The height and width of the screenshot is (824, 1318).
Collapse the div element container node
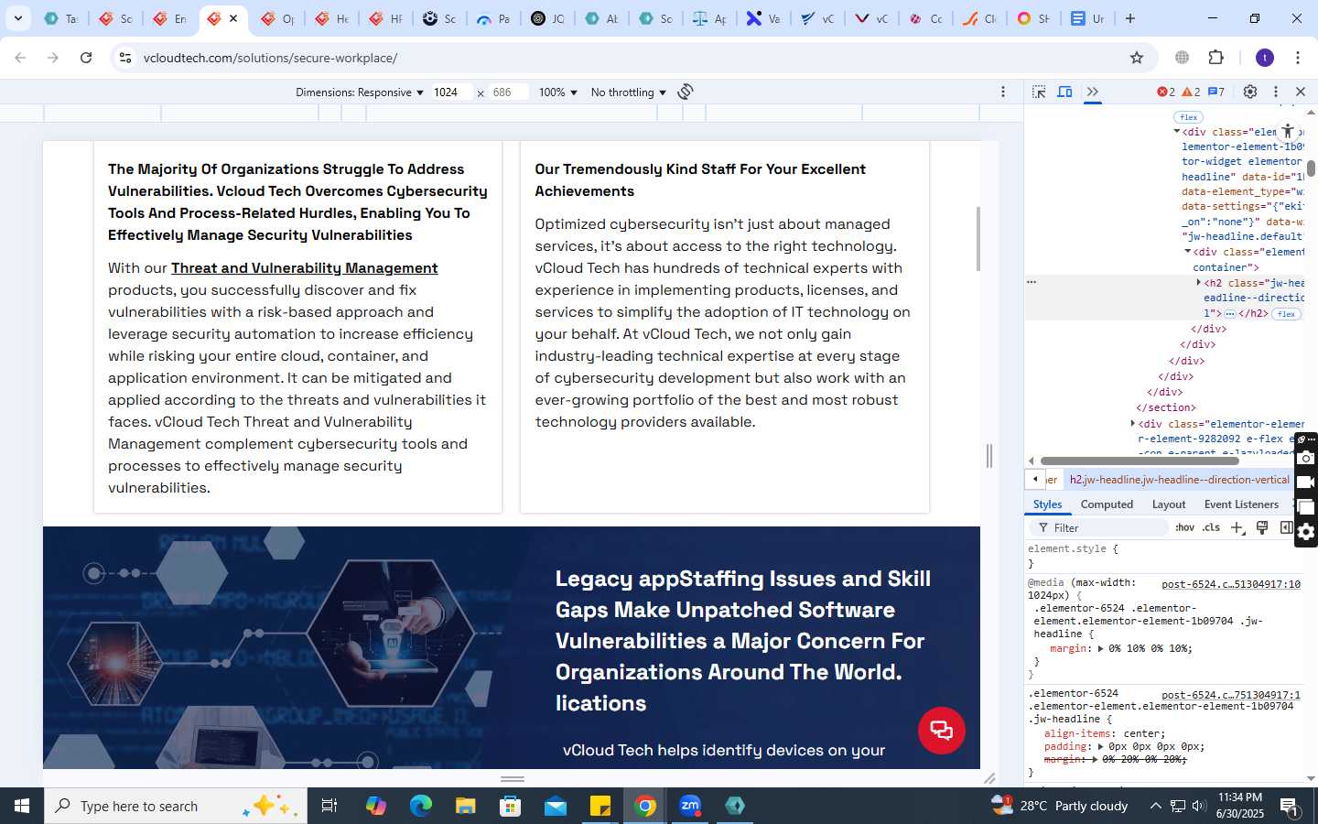click(x=1187, y=252)
